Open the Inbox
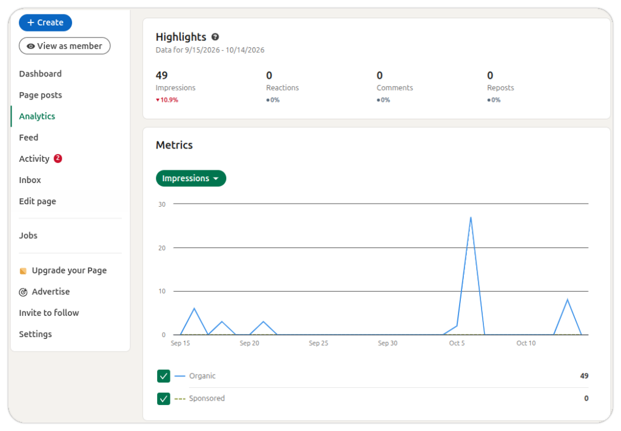621x431 pixels. 30,180
